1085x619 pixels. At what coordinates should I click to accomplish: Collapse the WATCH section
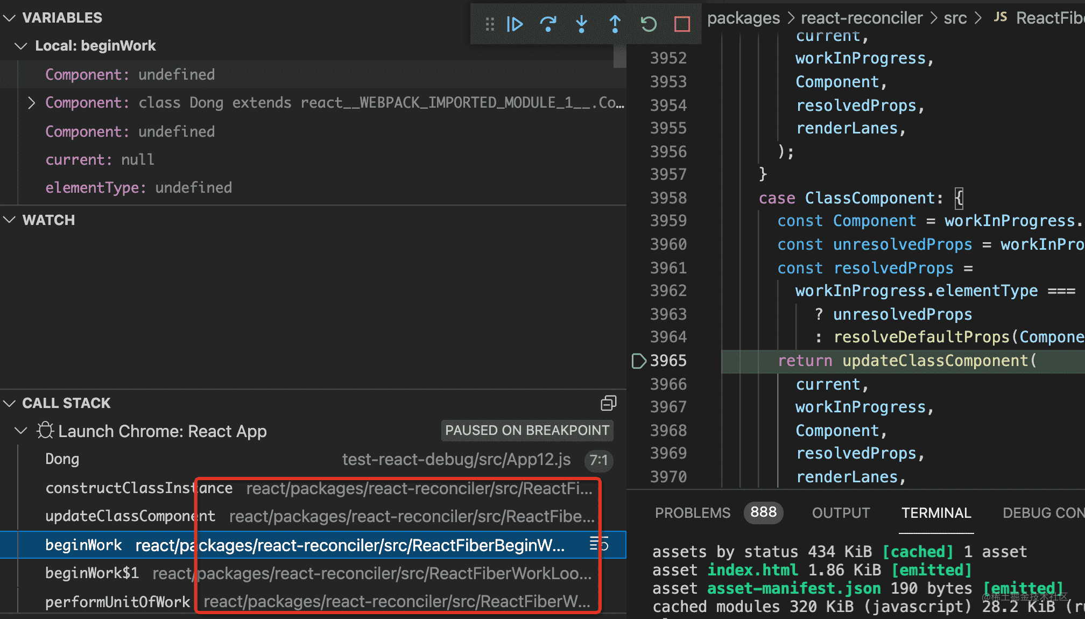(x=9, y=220)
